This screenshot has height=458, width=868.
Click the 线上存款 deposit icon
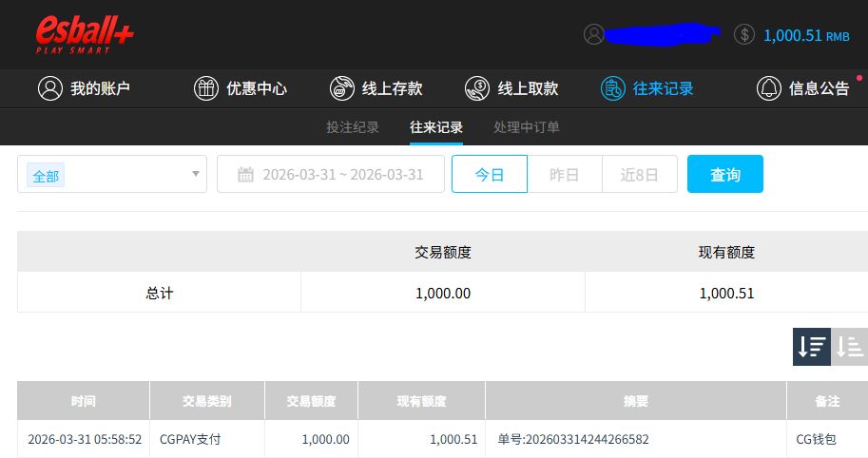[x=341, y=88]
